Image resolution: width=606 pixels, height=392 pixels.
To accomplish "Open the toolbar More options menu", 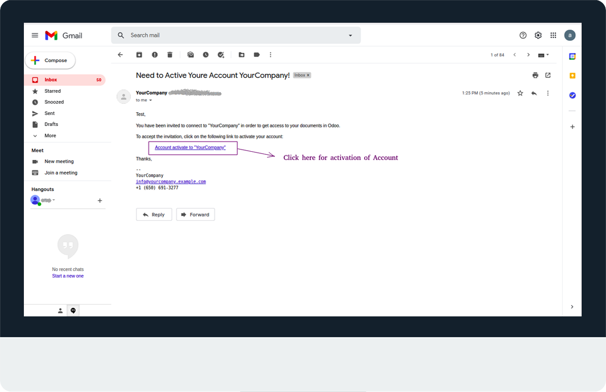I will (270, 55).
